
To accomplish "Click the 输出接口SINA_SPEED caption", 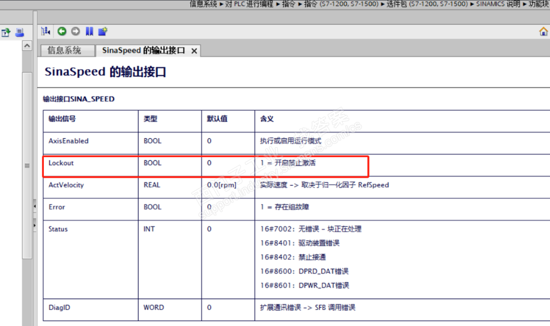I will tap(79, 99).
